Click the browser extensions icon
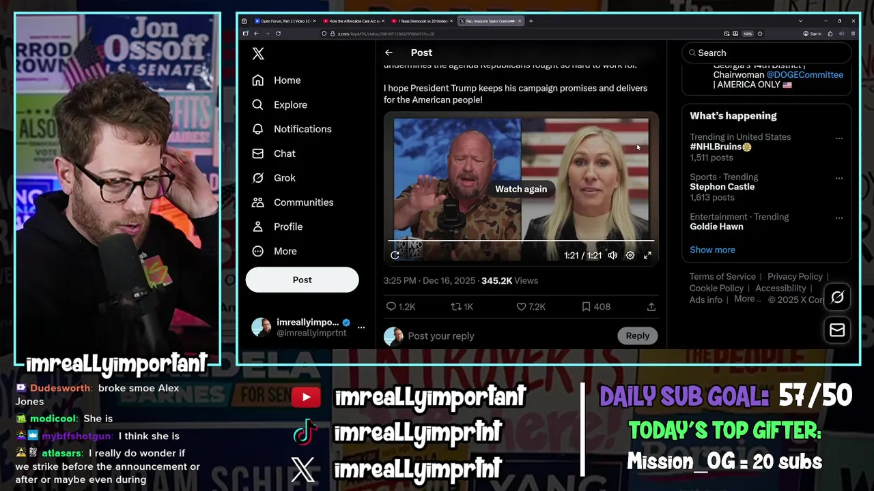 point(830,33)
